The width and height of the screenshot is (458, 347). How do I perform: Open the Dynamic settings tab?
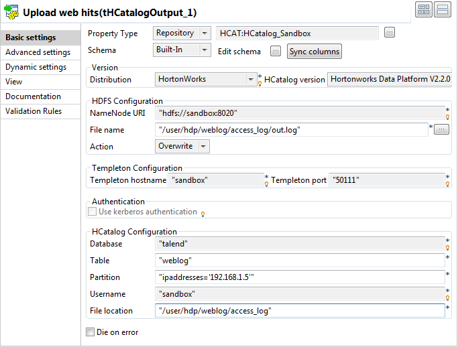click(36, 67)
